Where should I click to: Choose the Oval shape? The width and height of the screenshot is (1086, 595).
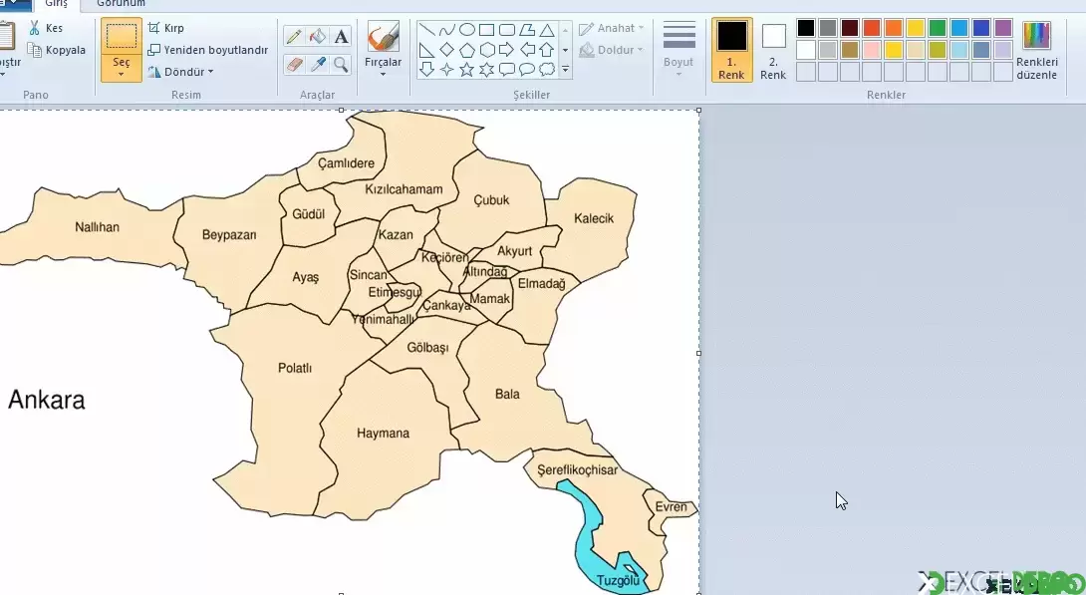[467, 30]
